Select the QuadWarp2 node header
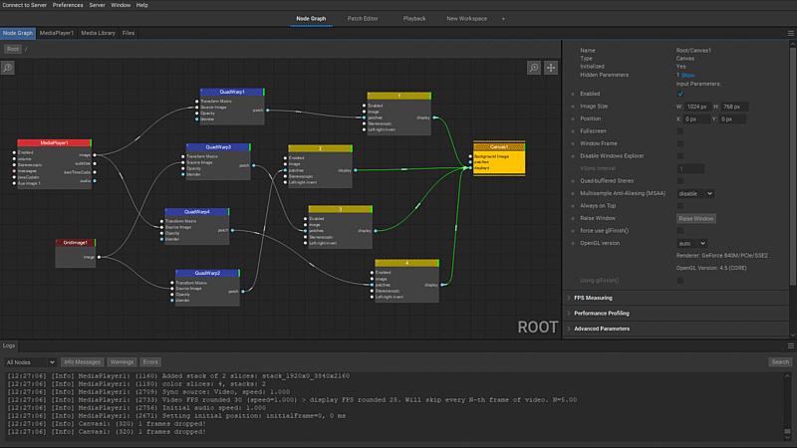The height and width of the screenshot is (448, 797). (x=207, y=273)
